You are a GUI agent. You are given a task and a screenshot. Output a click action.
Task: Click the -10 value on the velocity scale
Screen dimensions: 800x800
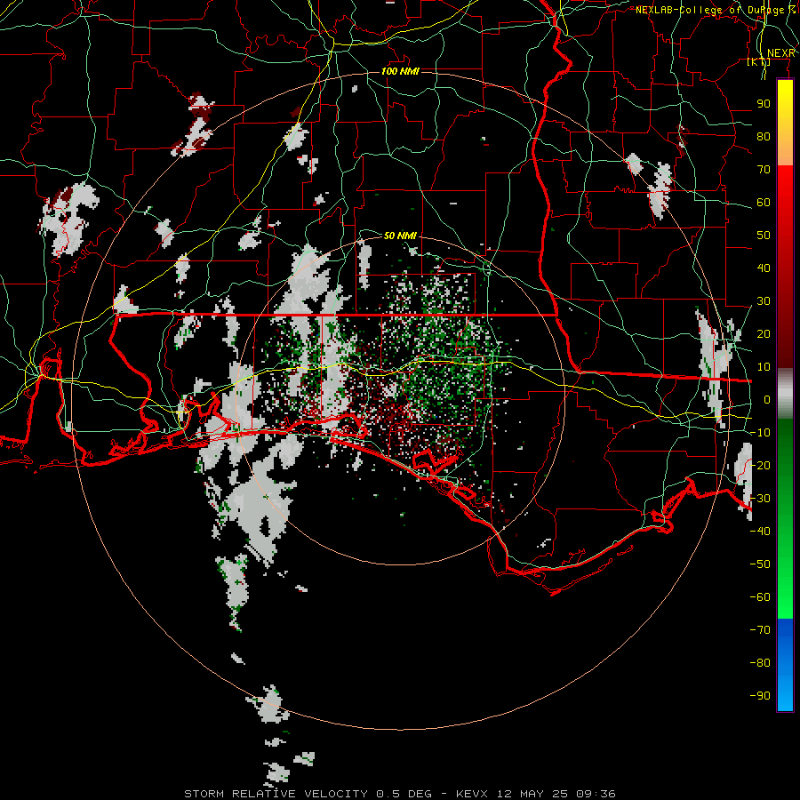(760, 433)
